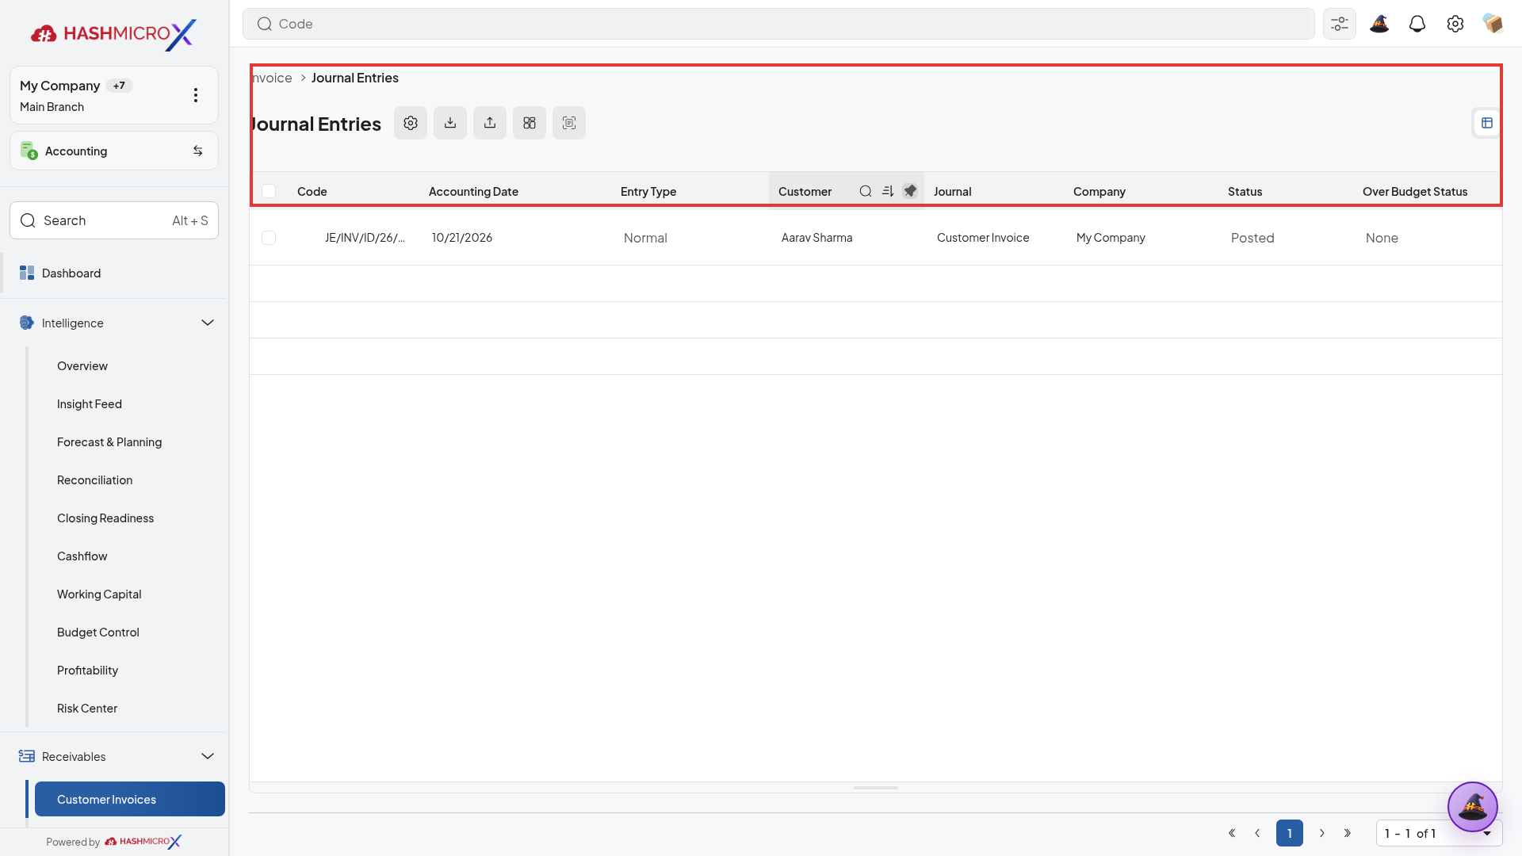The image size is (1522, 856).
Task: Open the rows-per-page 1 - 1 of 1 dropdown
Action: pos(1439,833)
